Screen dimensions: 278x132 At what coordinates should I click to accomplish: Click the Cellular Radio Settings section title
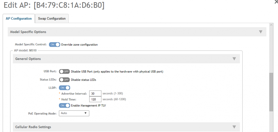33,127
